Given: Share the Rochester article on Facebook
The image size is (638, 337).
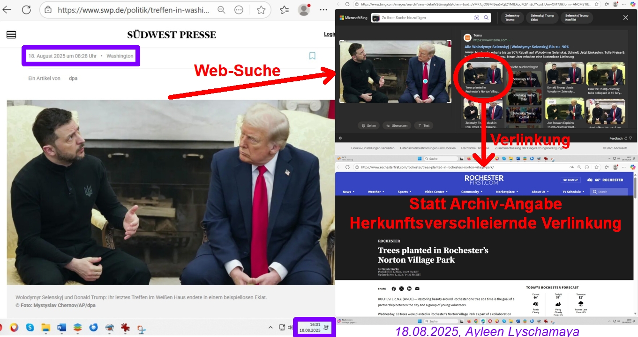Looking at the screenshot, I should coord(393,289).
